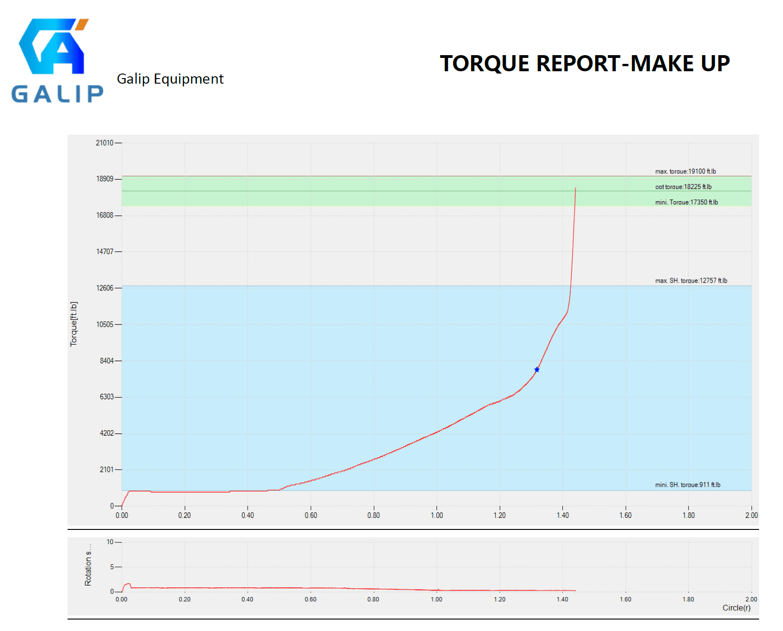This screenshot has width=783, height=631.
Task: Select the GALIP wordmark below the logo
Action: [57, 94]
